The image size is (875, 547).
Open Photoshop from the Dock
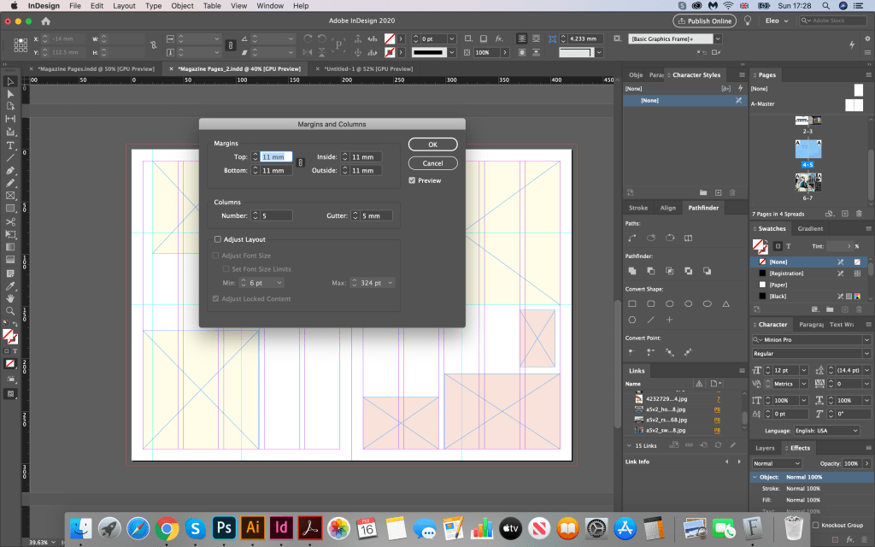(x=224, y=527)
